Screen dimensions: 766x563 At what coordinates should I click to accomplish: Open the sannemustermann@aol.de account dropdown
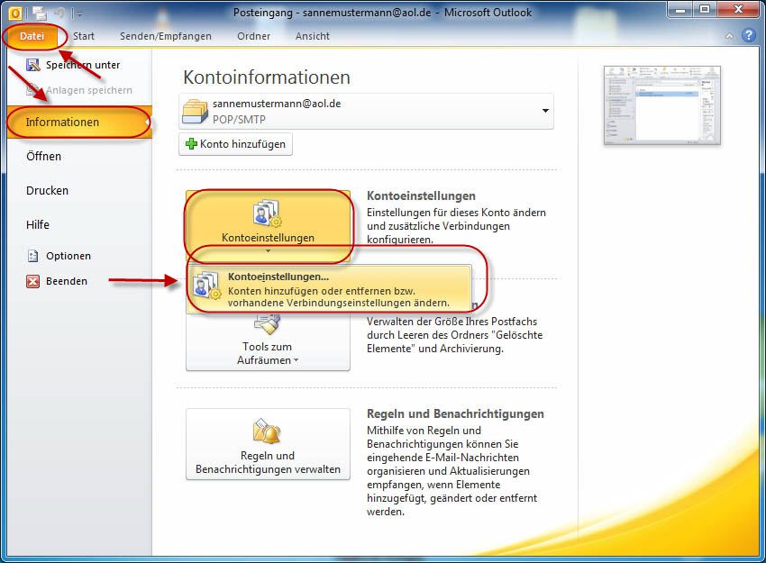[x=543, y=112]
